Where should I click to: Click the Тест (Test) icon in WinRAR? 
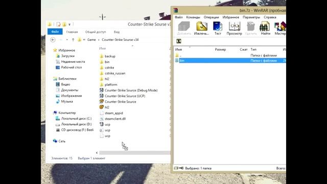[x=218, y=29]
